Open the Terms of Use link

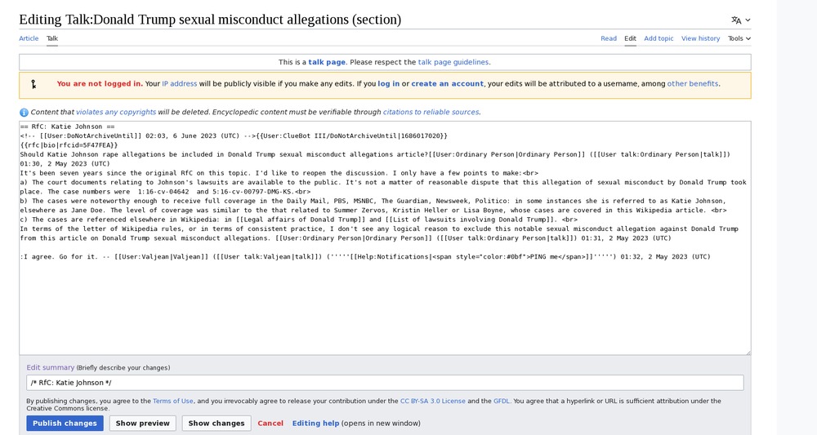tap(173, 402)
